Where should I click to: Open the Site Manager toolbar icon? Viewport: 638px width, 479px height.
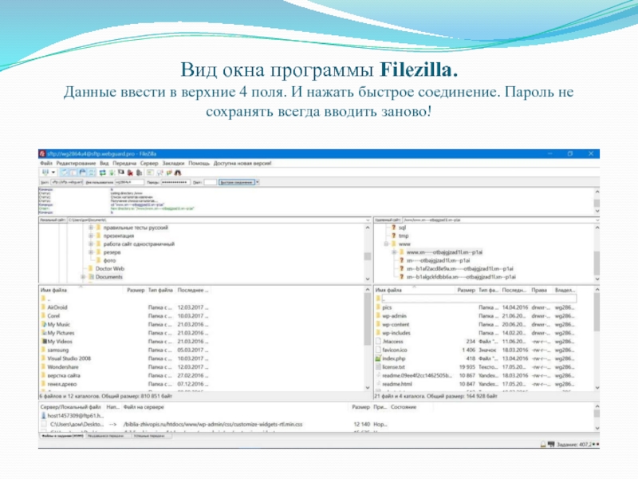45,172
